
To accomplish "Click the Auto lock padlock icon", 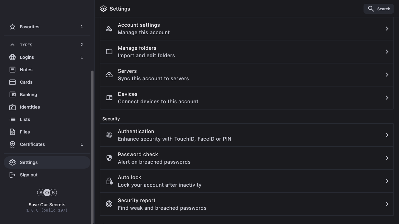I will point(109,181).
